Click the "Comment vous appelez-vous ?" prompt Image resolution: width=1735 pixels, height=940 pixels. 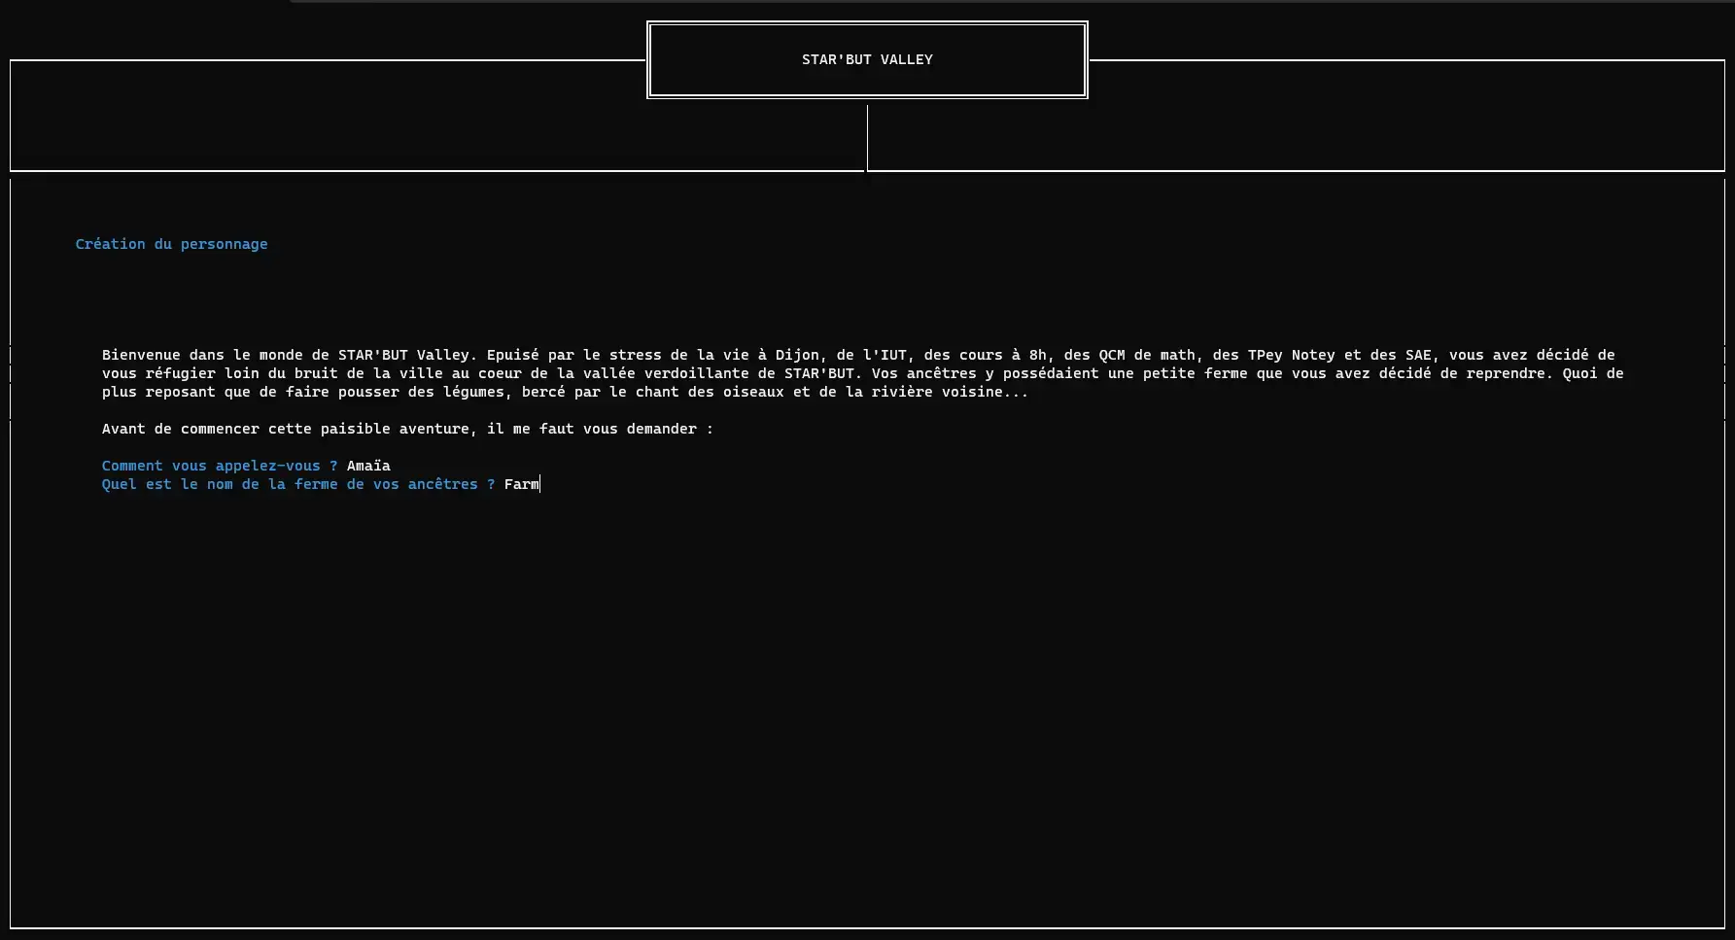point(220,466)
